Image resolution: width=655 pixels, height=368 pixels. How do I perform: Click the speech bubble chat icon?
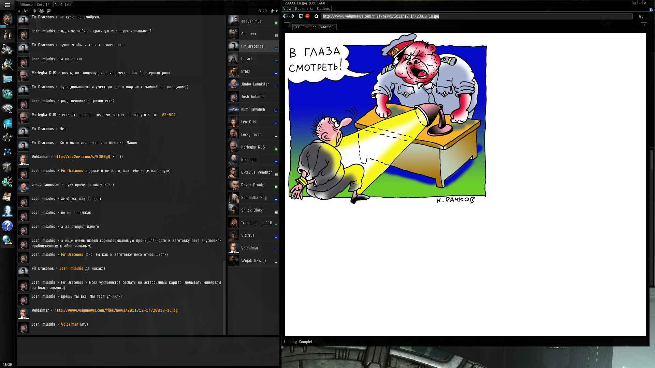(48, 11)
